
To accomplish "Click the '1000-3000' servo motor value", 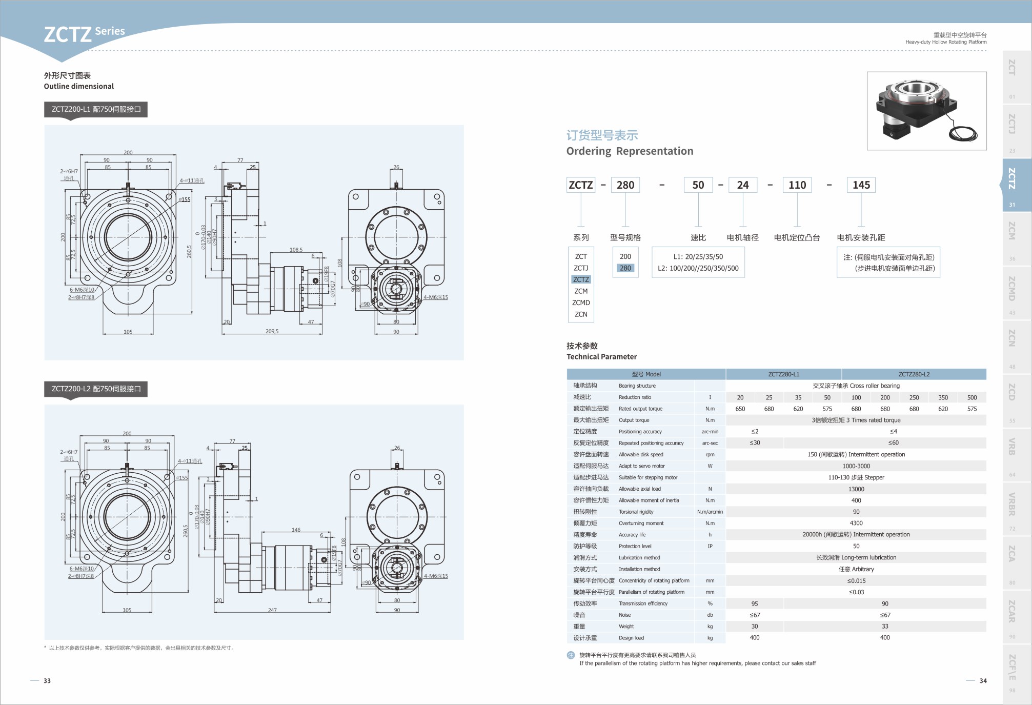I will [856, 466].
